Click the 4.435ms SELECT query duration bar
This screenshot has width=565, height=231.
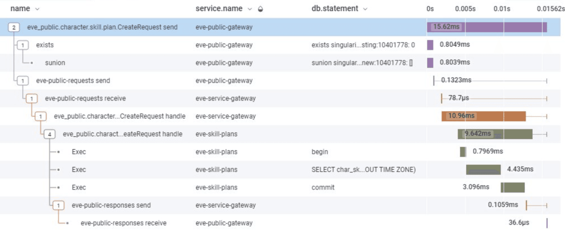[483, 170]
